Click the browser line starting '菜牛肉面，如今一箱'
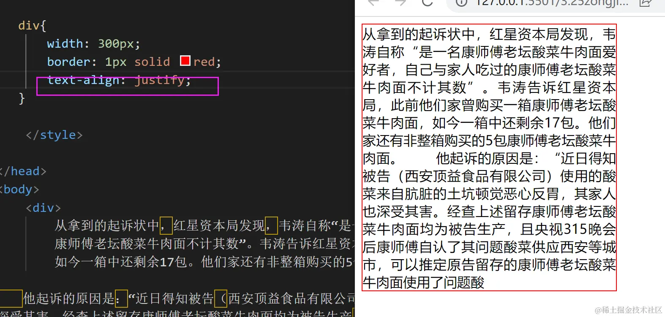Viewport: 665px width, 317px height. 489,123
